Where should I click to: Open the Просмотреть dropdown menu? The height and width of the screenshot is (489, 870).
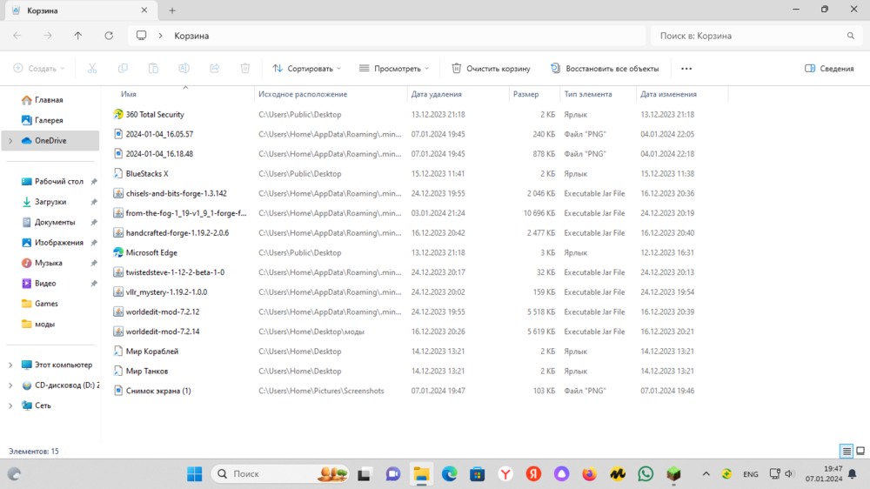tap(394, 68)
